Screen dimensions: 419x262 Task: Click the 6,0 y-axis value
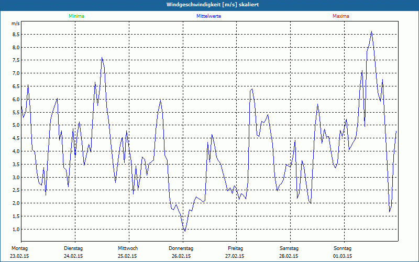pyautogui.click(x=16, y=100)
